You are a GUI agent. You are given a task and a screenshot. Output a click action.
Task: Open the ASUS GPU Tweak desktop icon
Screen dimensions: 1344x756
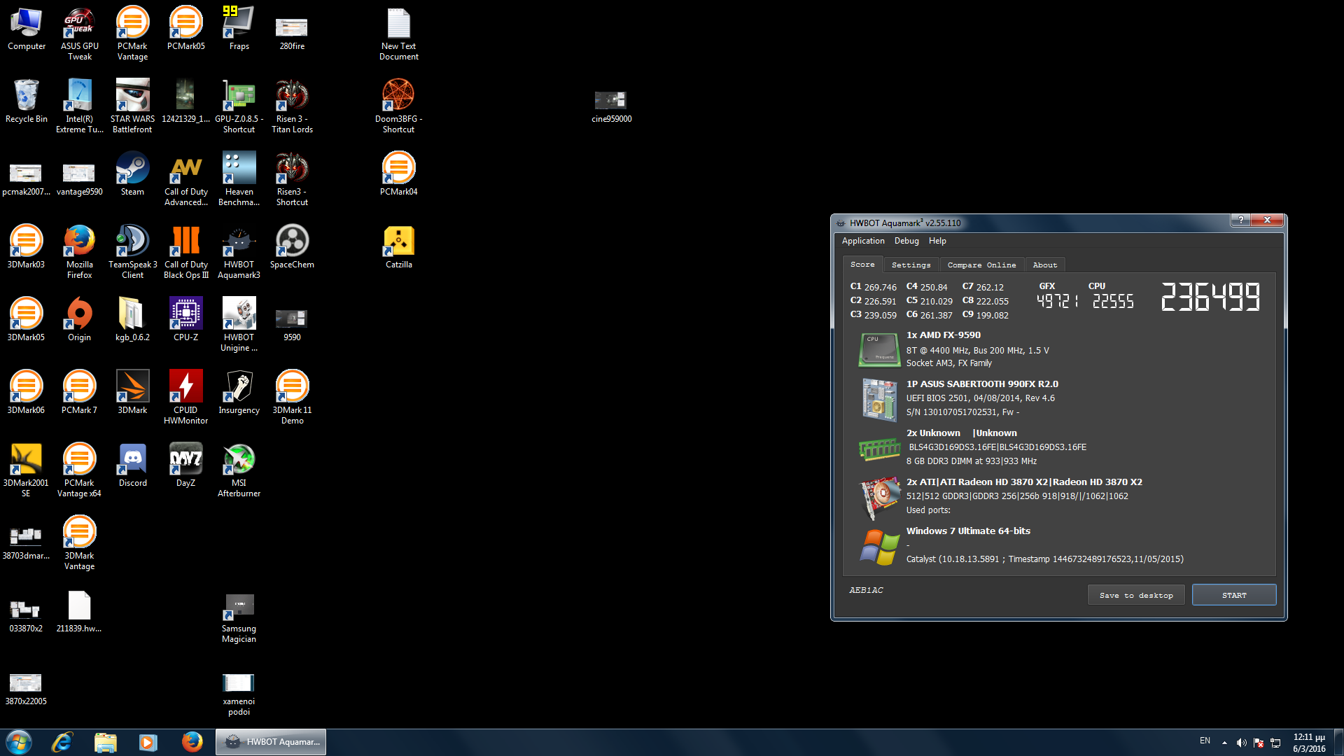(x=79, y=33)
